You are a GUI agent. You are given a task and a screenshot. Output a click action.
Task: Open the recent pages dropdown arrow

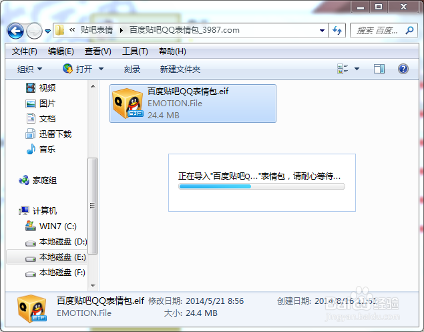[47, 31]
